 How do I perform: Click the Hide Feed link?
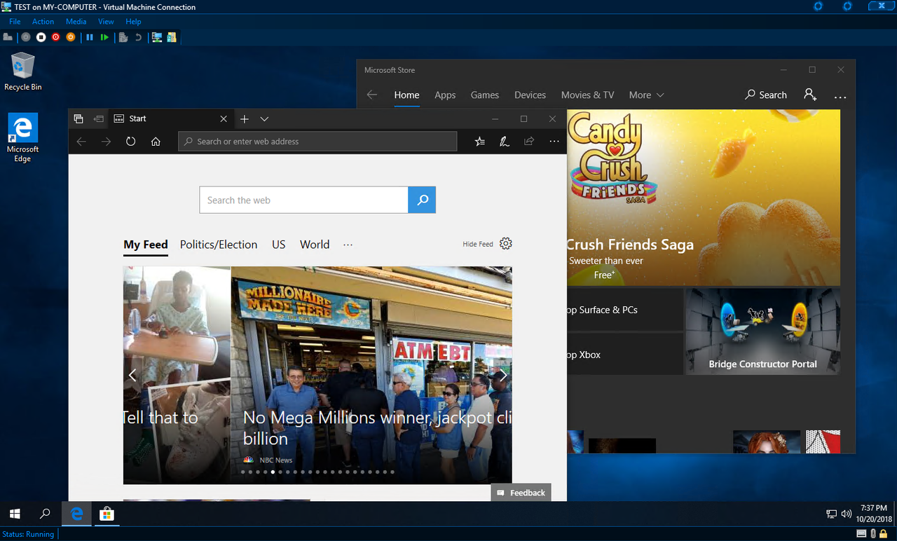478,244
